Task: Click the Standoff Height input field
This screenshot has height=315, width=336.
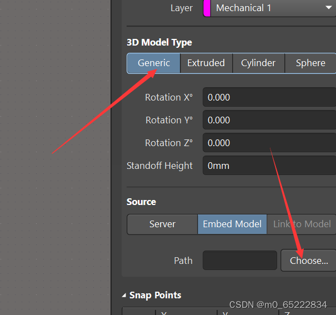Action: [269, 166]
